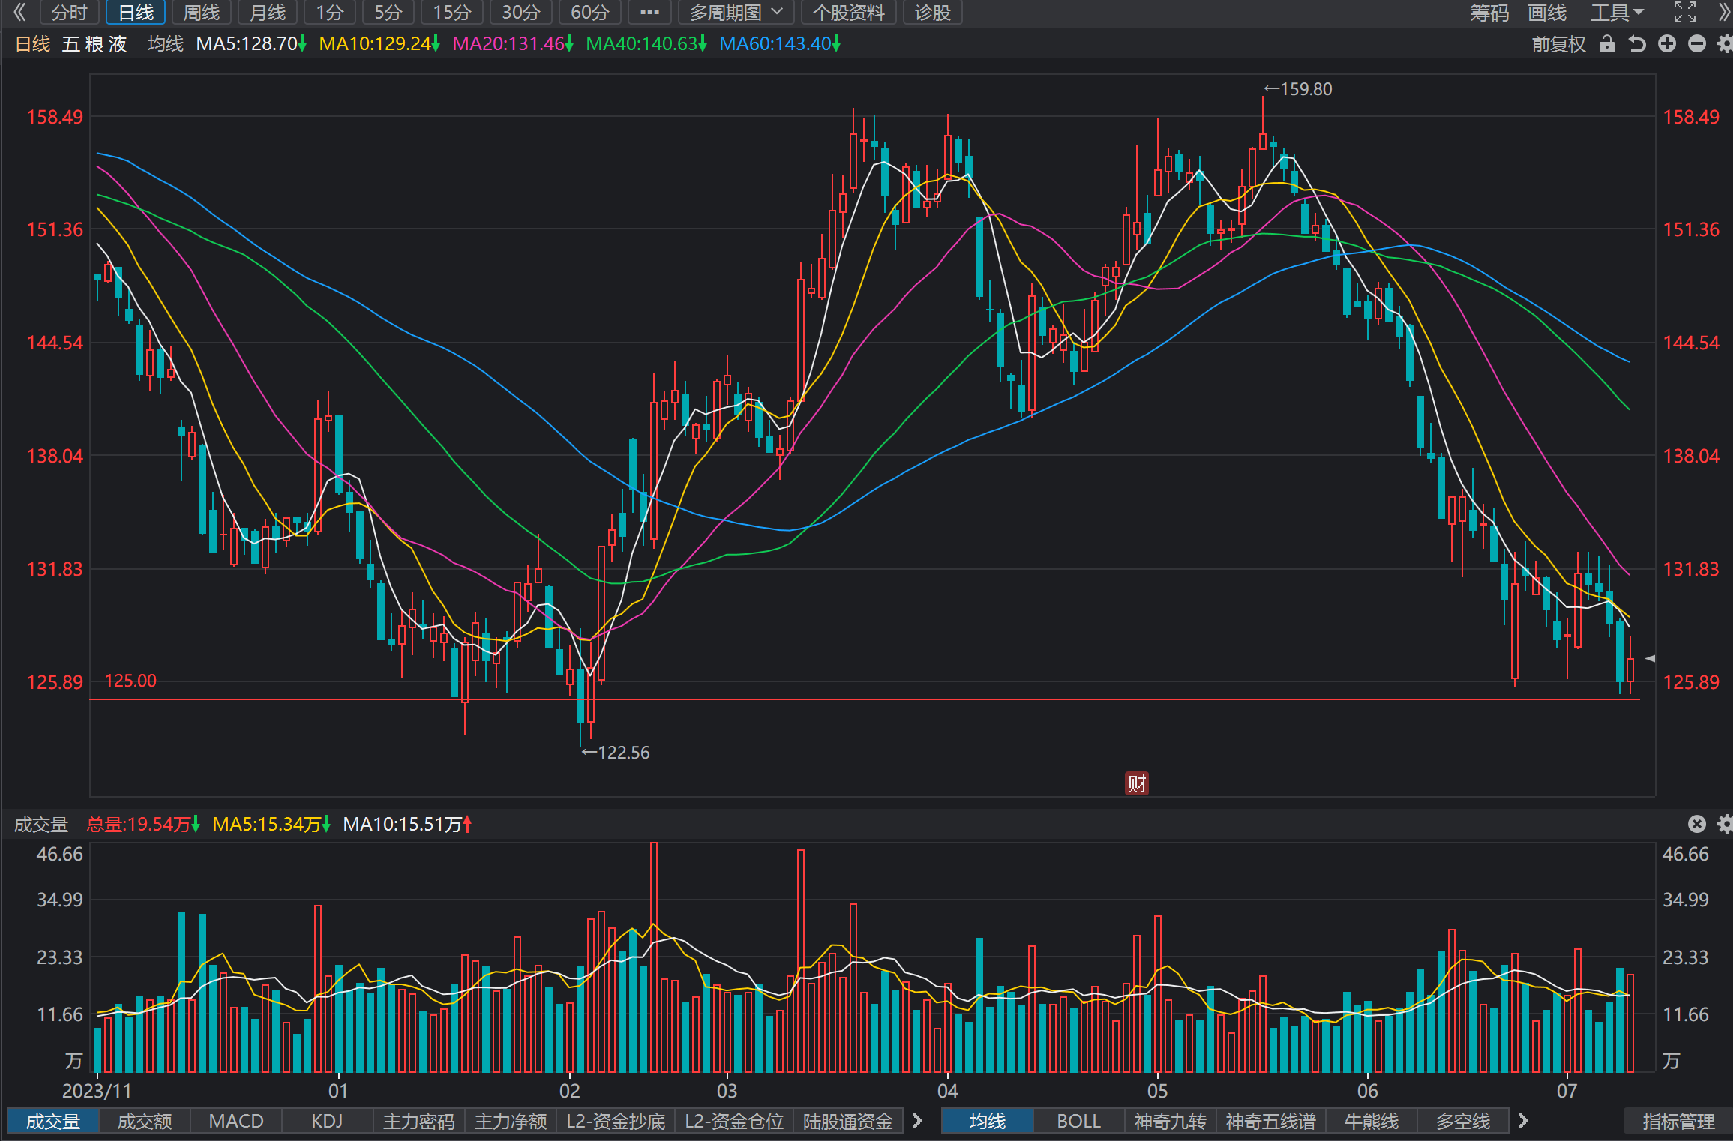Screen dimensions: 1733x1141
Task: Select 陆股通资金 indicator
Action: (x=848, y=1121)
